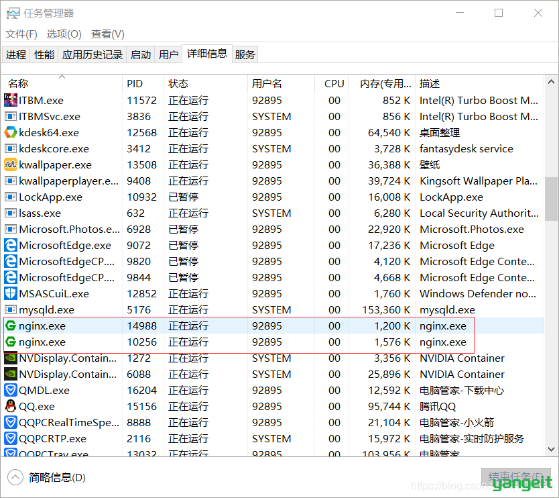Select PID 14988 cell
Screen dimensions: 559x498
tap(142, 326)
